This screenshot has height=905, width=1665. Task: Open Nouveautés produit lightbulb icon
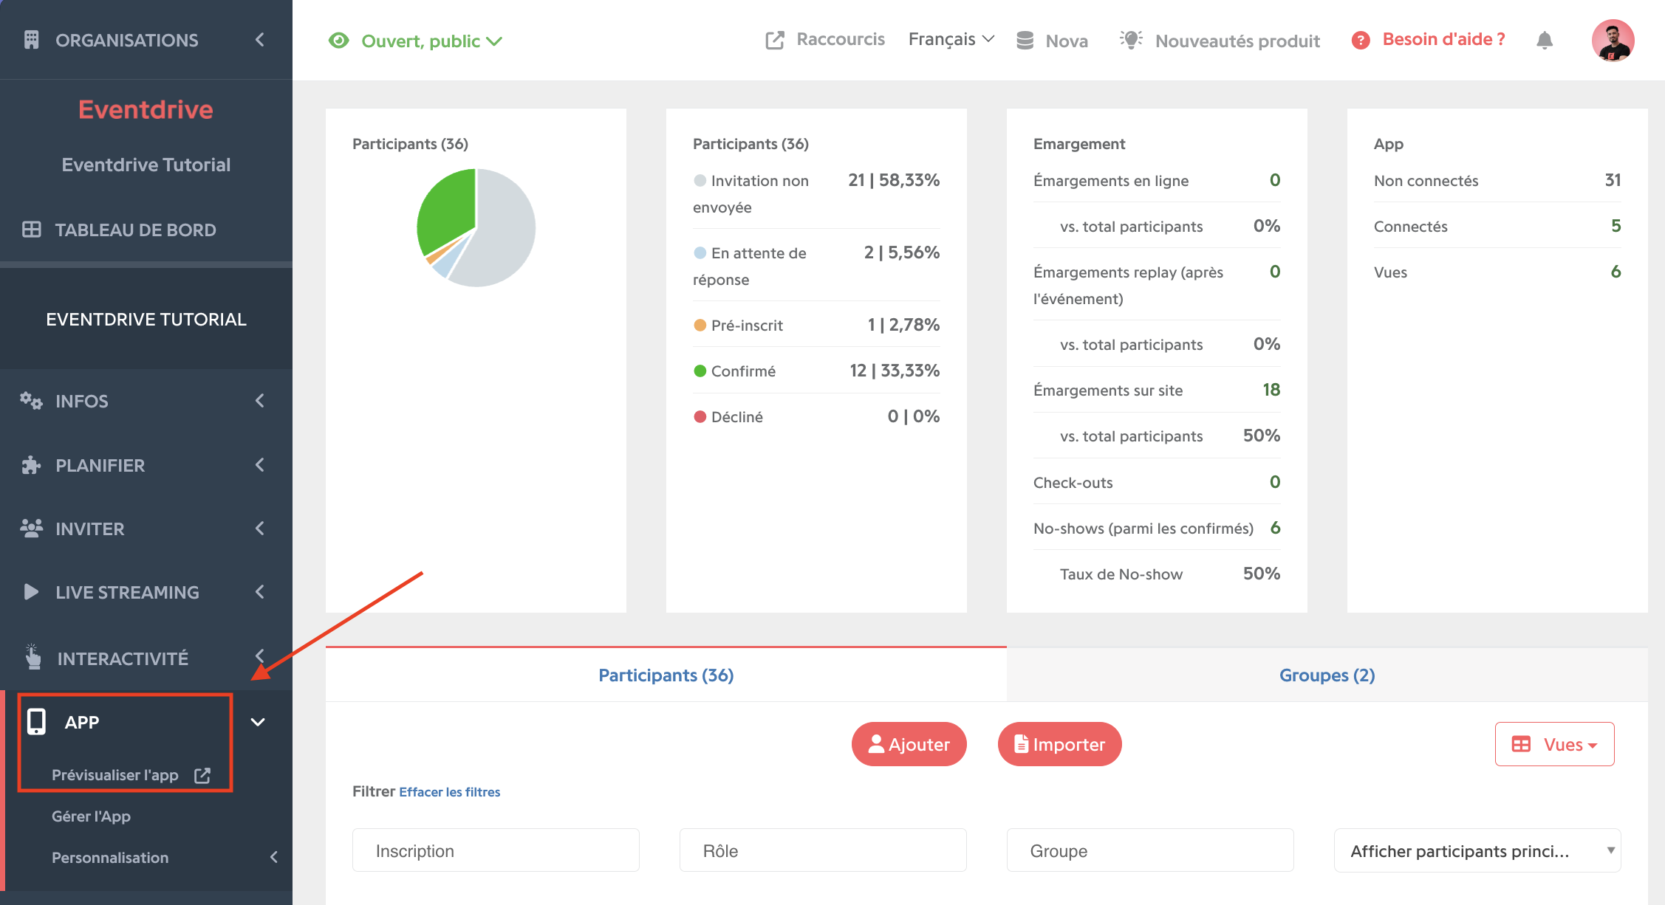[x=1131, y=40]
